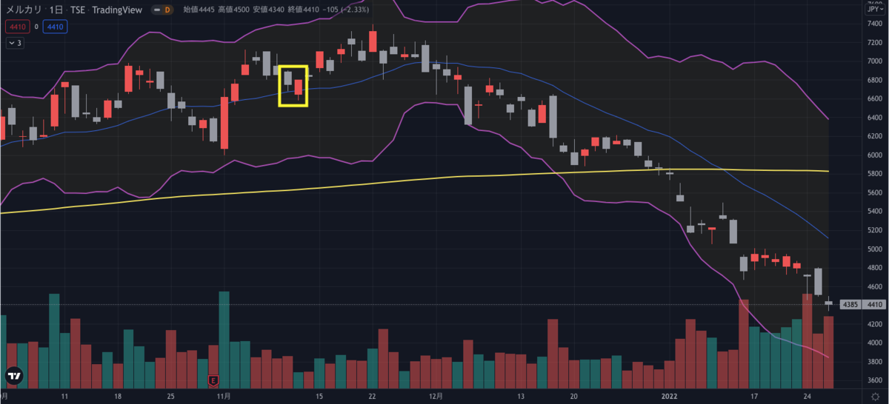Viewport: 889px width, 404px height.
Task: Click the 6400 price level on axis
Action: point(874,118)
